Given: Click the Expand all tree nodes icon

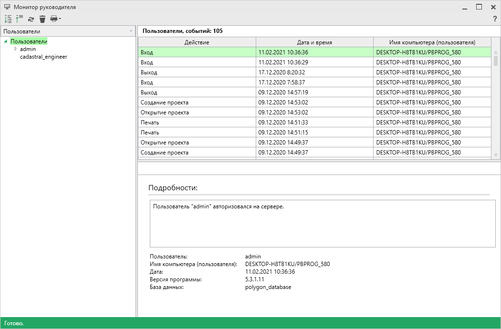Looking at the screenshot, I should pyautogui.click(x=8, y=19).
